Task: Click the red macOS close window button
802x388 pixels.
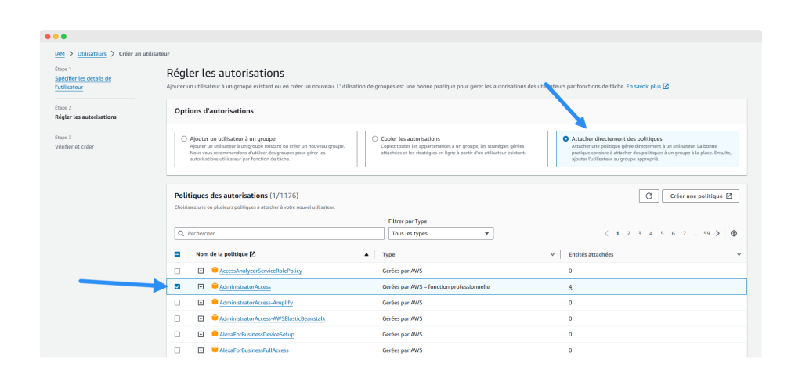Action: tap(48, 37)
